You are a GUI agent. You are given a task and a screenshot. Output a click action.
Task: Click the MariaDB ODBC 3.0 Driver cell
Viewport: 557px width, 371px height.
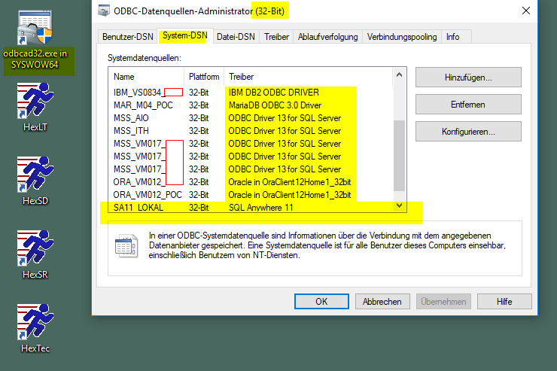coord(275,105)
